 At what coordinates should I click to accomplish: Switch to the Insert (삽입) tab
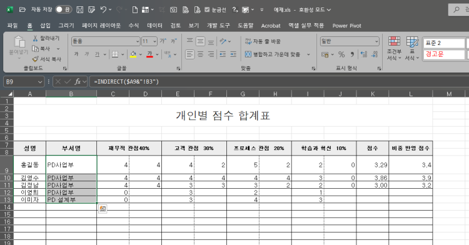[46, 26]
